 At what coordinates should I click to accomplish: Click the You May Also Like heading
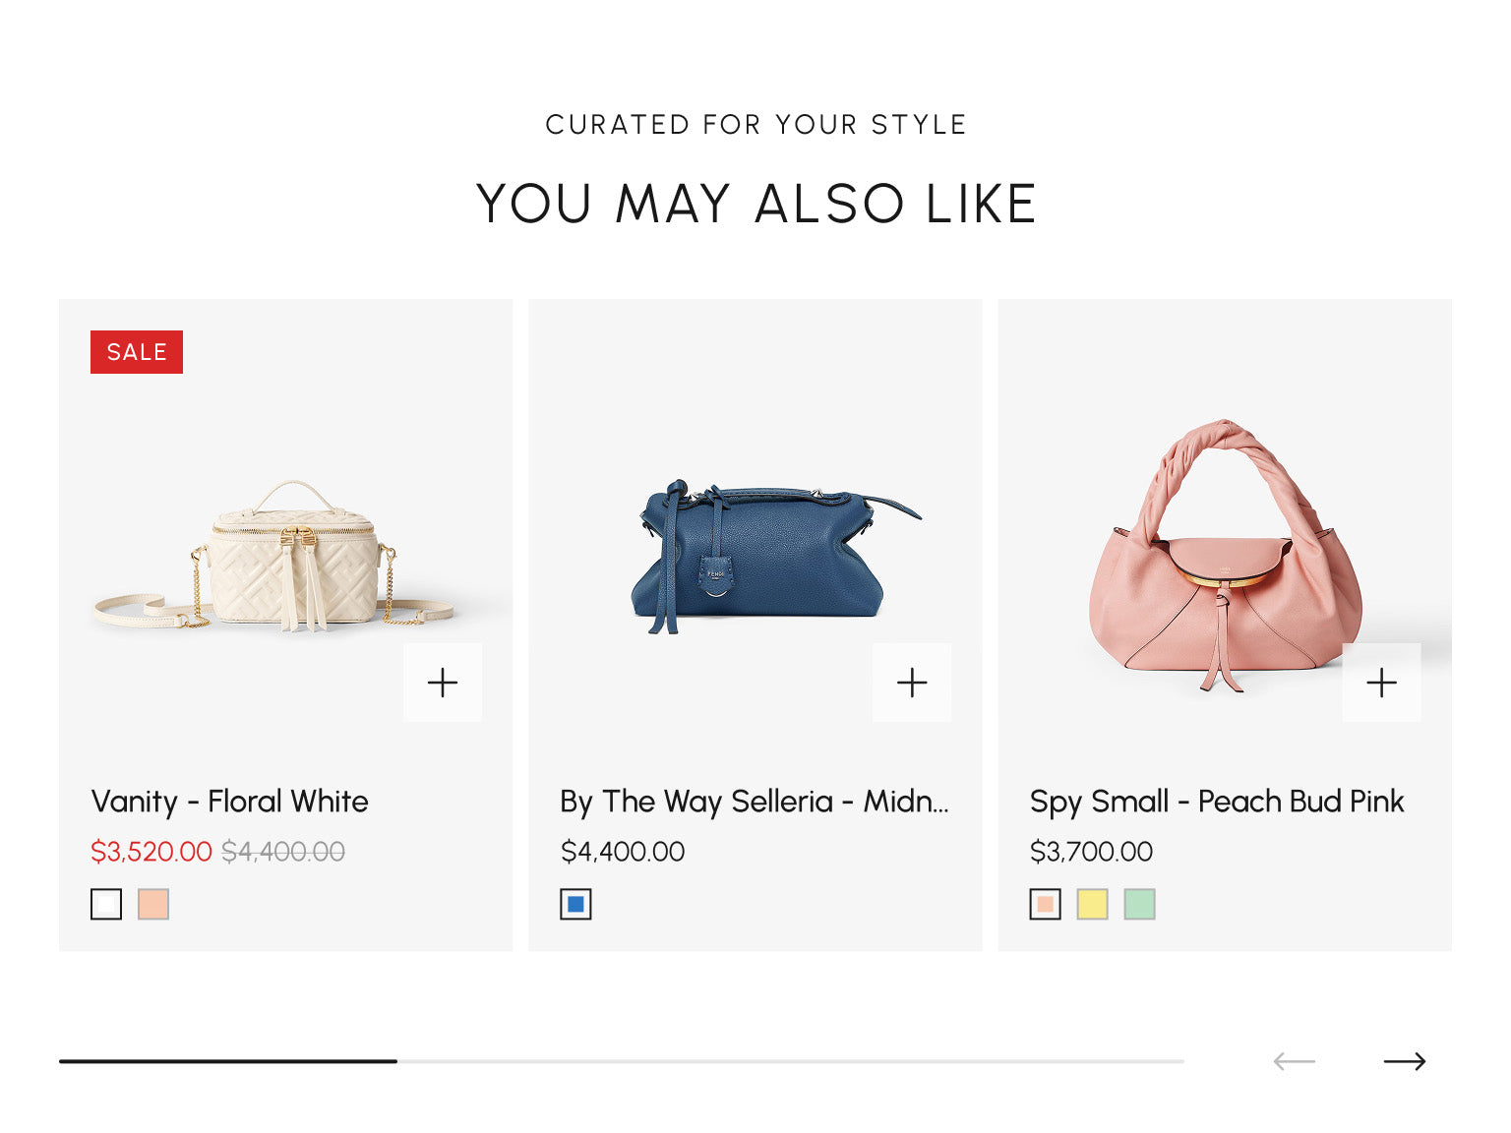755,204
